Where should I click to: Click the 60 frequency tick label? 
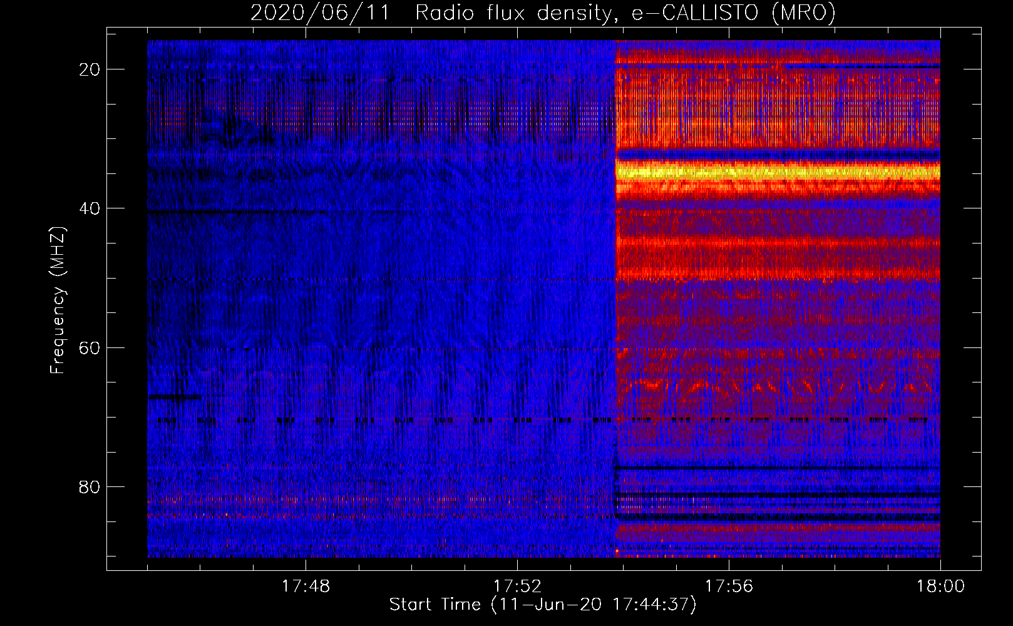tap(90, 347)
